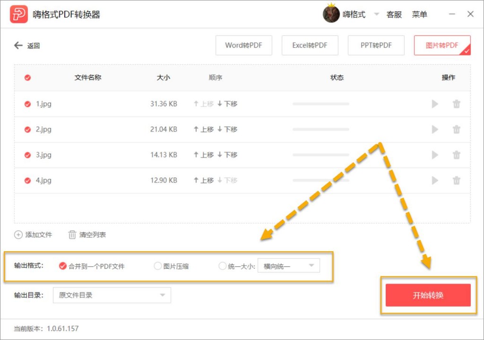Click the 1.jpg progress bar
484x340 pixels.
pyautogui.click(x=321, y=104)
